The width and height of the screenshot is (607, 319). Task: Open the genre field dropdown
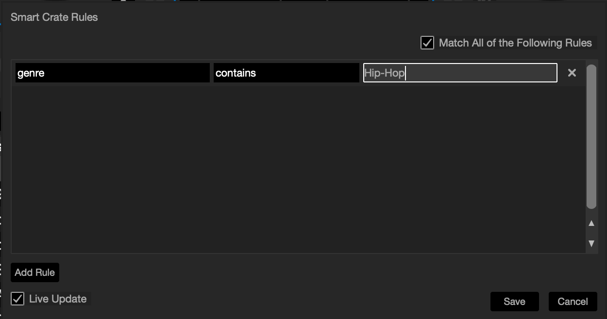click(x=112, y=73)
